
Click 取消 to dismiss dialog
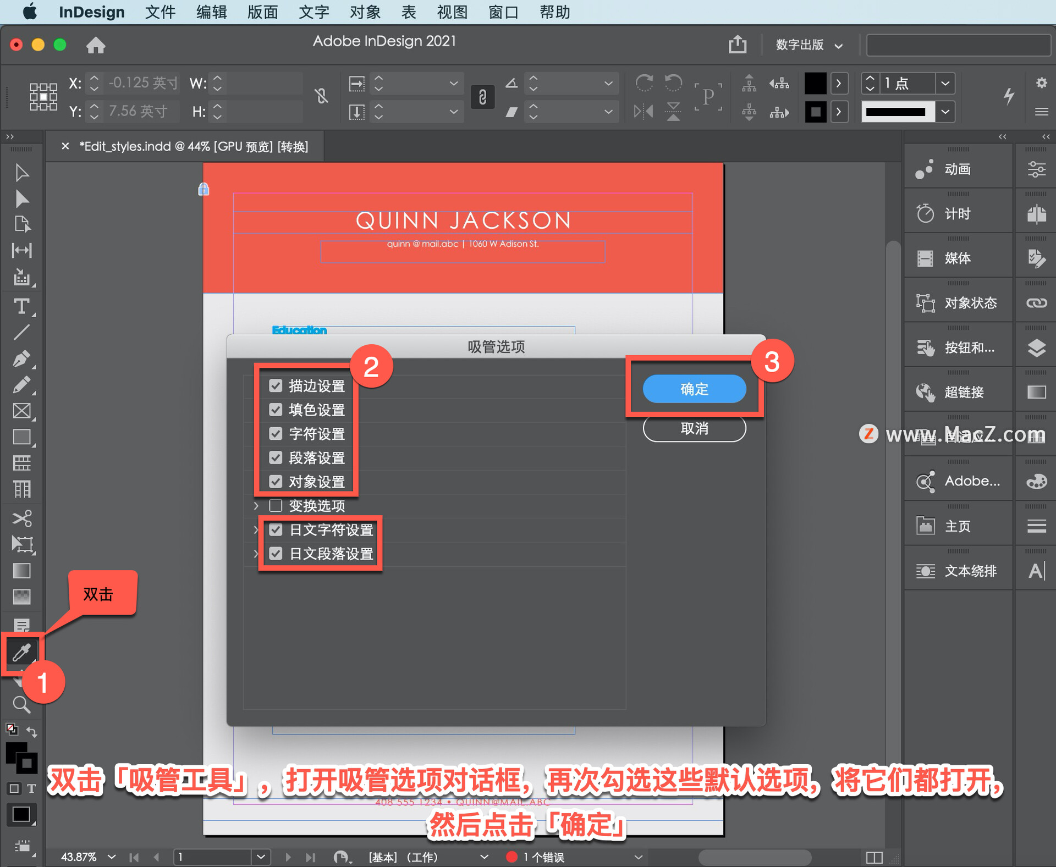pyautogui.click(x=695, y=429)
